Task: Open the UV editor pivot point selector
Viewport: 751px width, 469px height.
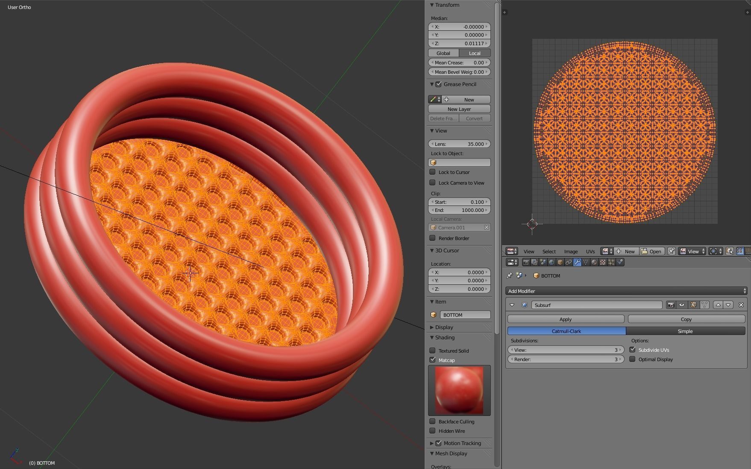Action: tap(716, 251)
